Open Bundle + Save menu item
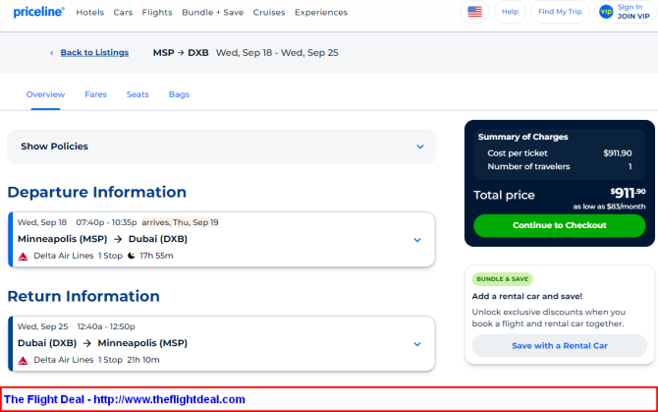 coord(213,13)
